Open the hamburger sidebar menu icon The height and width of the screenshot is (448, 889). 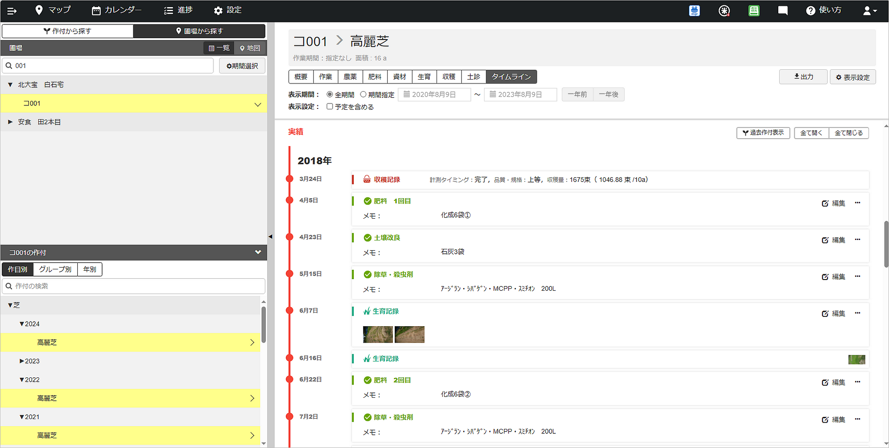point(12,11)
